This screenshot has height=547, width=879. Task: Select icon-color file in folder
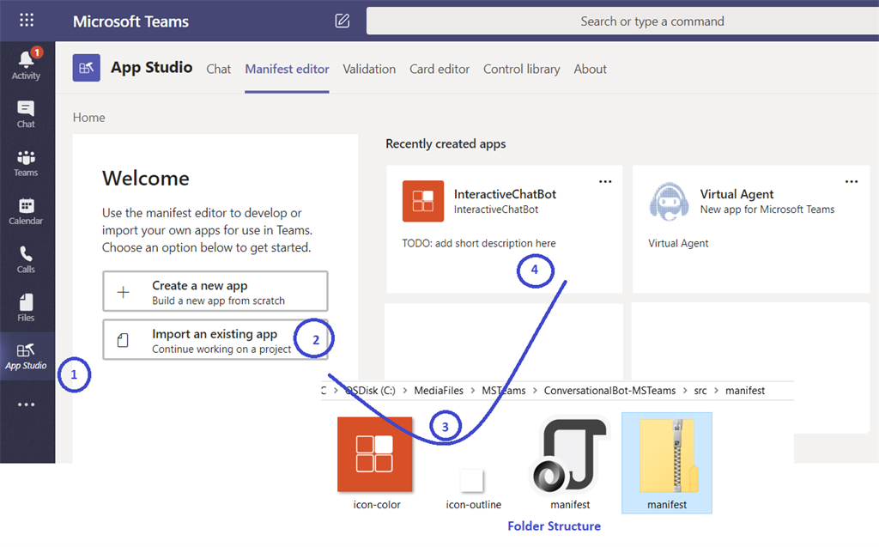tap(375, 464)
